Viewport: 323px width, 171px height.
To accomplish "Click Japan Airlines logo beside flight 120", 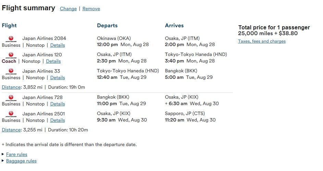I will [x=11, y=55].
